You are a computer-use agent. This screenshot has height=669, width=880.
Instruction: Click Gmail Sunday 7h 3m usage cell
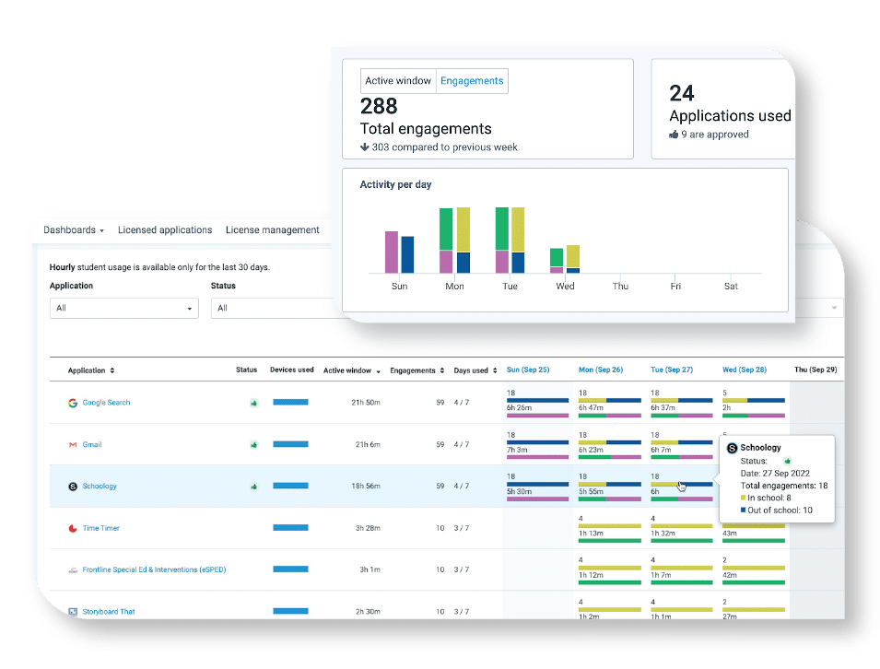[537, 445]
